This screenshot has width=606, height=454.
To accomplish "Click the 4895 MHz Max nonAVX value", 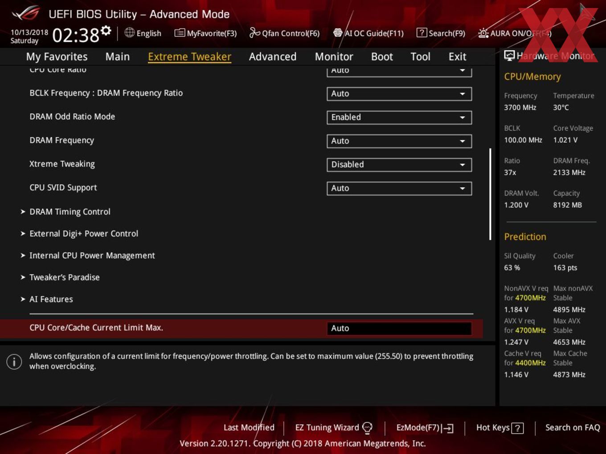I will [x=569, y=309].
